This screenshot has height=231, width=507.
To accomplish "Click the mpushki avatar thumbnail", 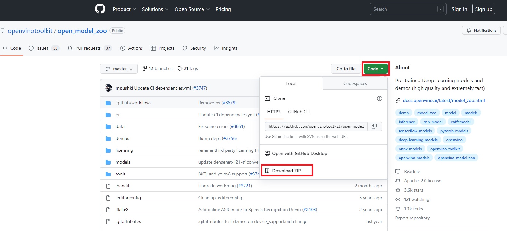I will [109, 88].
